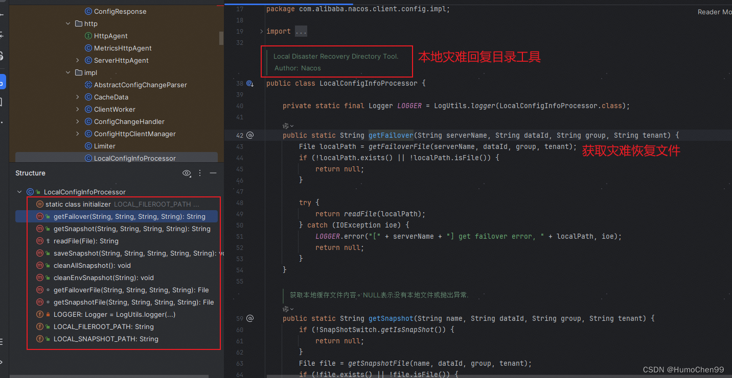This screenshot has height=378, width=732.
Task: Collapse the impl folder
Action: (68, 72)
